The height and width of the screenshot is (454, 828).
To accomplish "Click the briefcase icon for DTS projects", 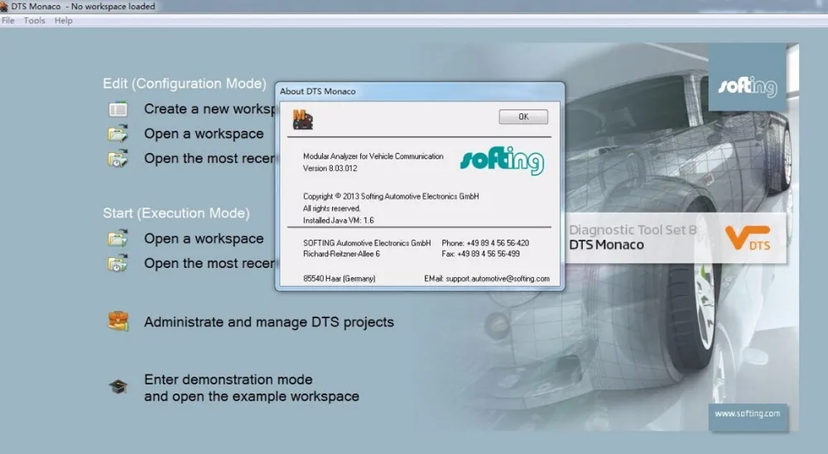I will (x=118, y=321).
